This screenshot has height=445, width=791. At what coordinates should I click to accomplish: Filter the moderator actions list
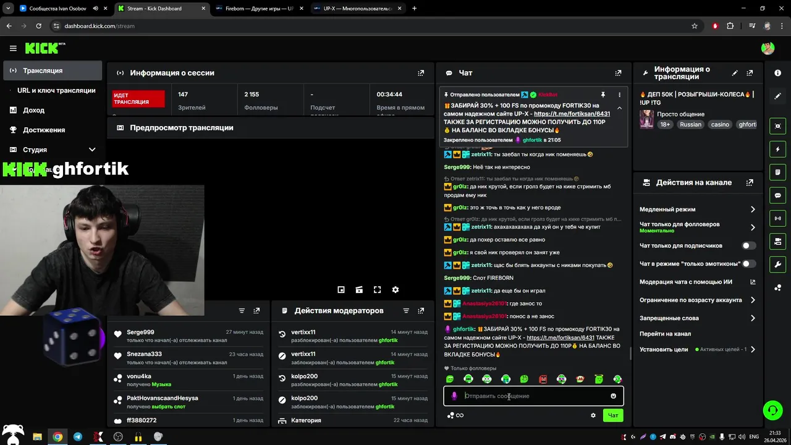click(406, 311)
